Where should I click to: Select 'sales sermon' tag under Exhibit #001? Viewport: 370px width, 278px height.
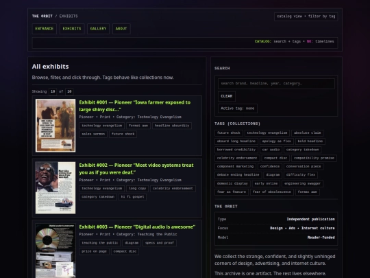click(x=93, y=134)
